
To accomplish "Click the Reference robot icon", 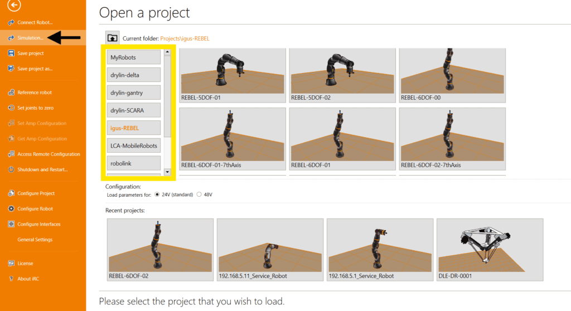I will pyautogui.click(x=11, y=93).
